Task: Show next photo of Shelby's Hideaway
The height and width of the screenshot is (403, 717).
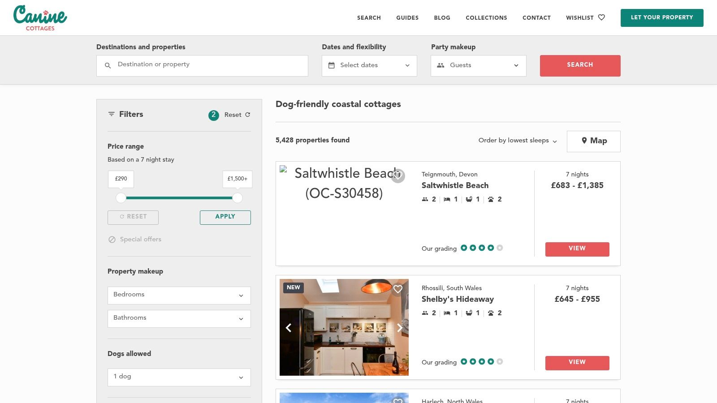Action: pos(399,328)
